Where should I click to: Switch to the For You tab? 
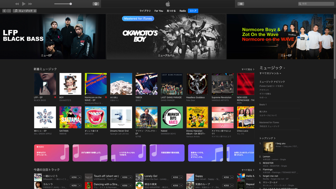(x=159, y=11)
